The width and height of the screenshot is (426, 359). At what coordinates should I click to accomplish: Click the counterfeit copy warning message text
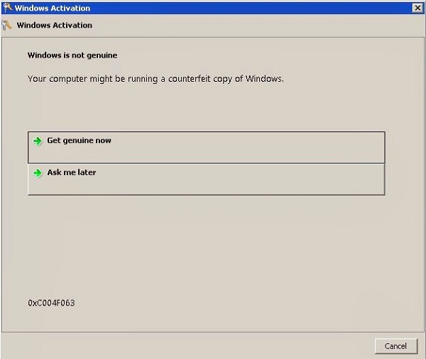coord(155,78)
